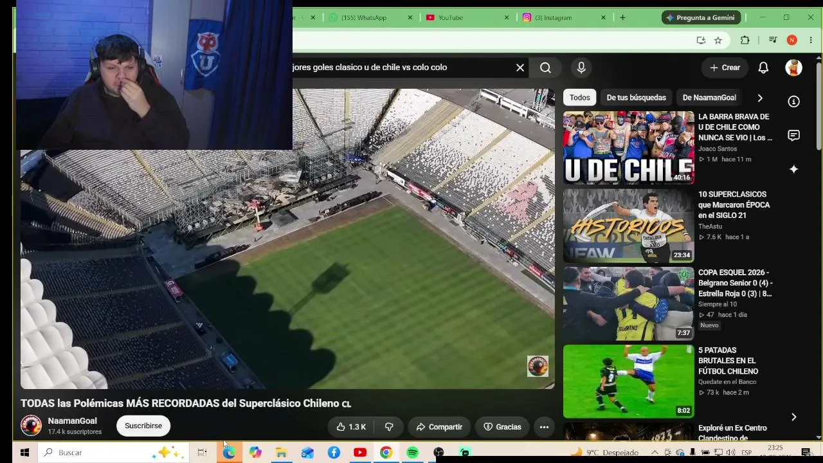Dislike the video with thumbs down
The image size is (823, 463).
[388, 427]
